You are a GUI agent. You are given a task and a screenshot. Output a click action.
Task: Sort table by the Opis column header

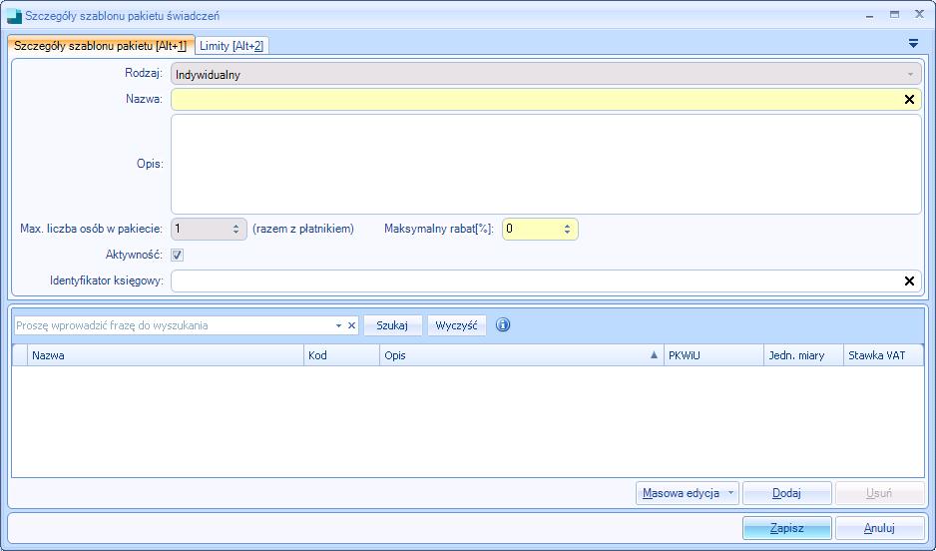(x=522, y=355)
